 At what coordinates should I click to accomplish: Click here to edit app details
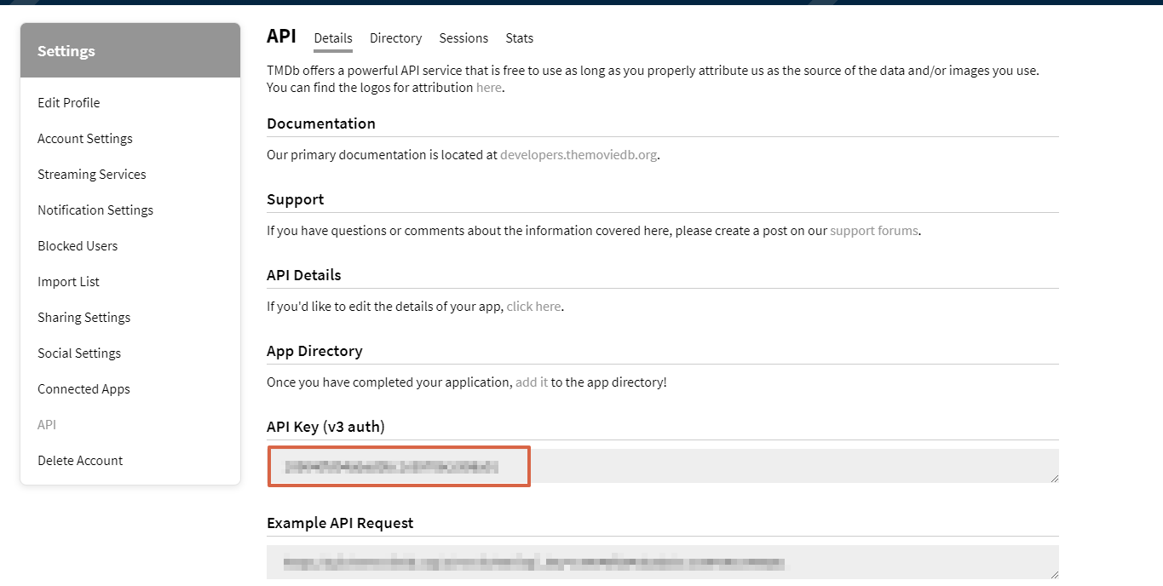533,306
